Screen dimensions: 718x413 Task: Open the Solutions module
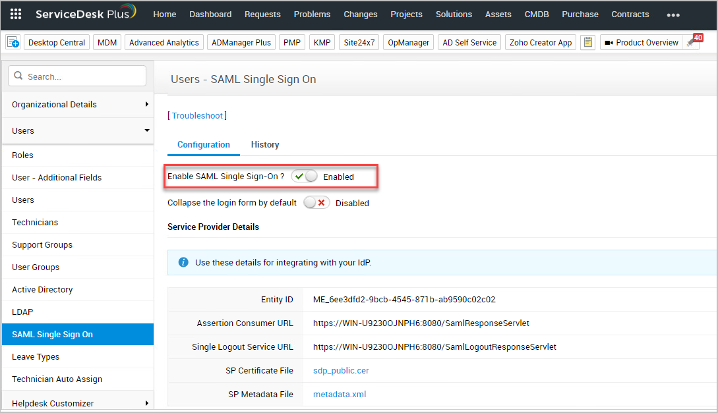coord(454,14)
